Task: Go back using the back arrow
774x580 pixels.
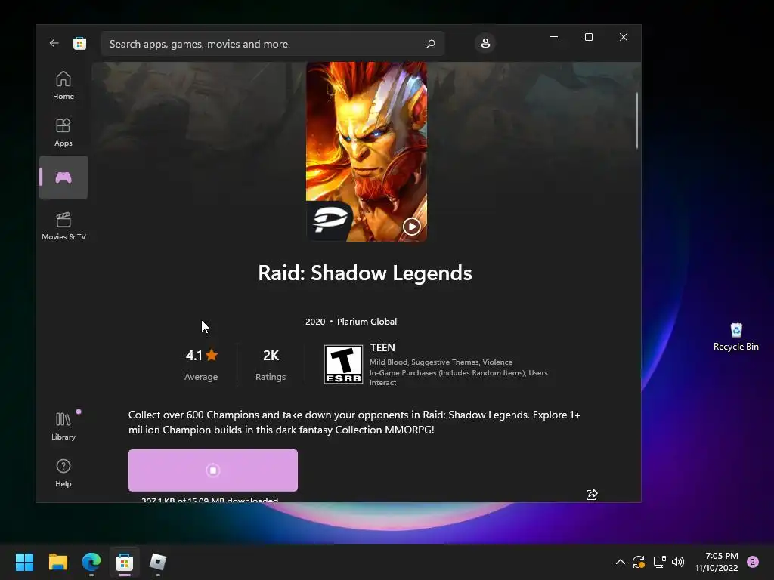Action: [54, 43]
